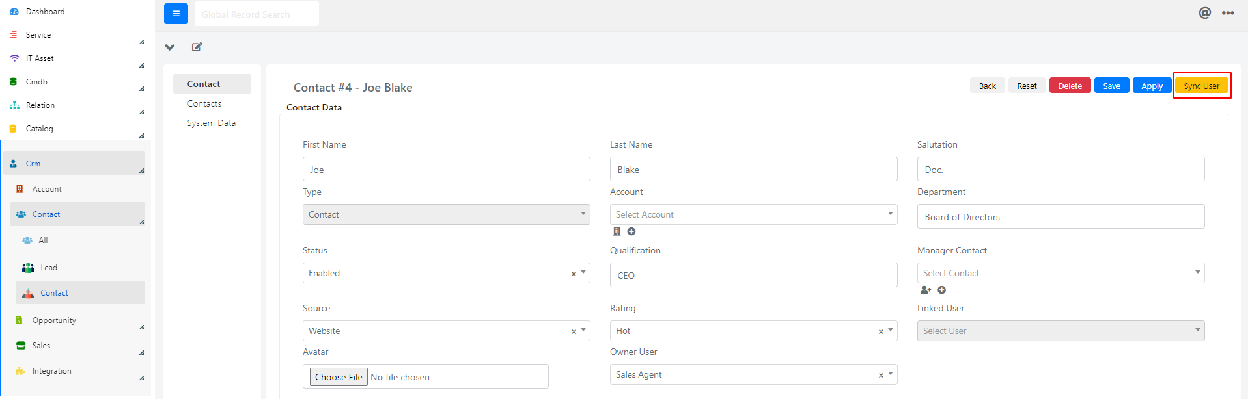This screenshot has height=399, width=1248.
Task: Open the Owner User dropdown
Action: pyautogui.click(x=754, y=374)
